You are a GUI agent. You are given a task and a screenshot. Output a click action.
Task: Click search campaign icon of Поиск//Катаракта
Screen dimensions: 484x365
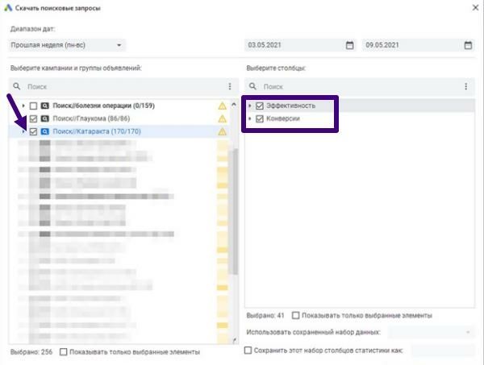tap(44, 131)
